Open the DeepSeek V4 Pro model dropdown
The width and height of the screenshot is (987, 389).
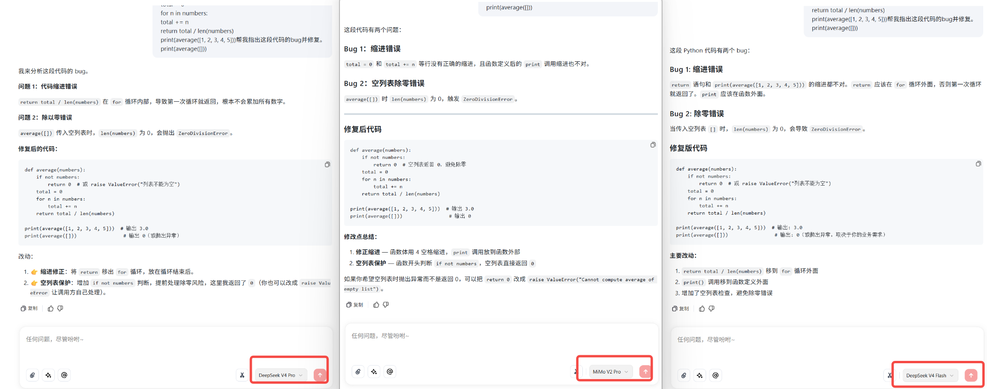(281, 375)
